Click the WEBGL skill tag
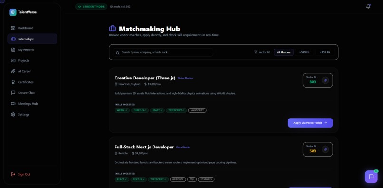 coord(122,110)
